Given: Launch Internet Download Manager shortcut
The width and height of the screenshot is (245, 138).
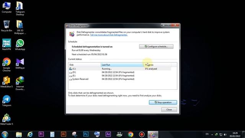Looking at the screenshot, I should (20, 83).
